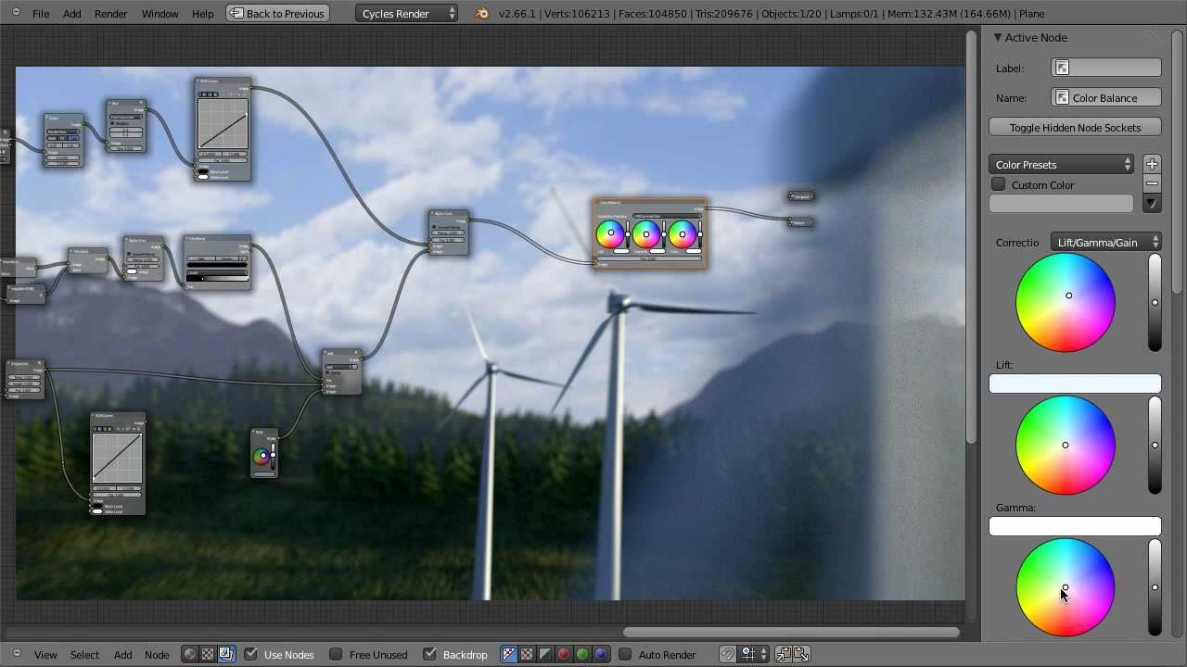Click the Gain color wheel

tap(1065, 588)
